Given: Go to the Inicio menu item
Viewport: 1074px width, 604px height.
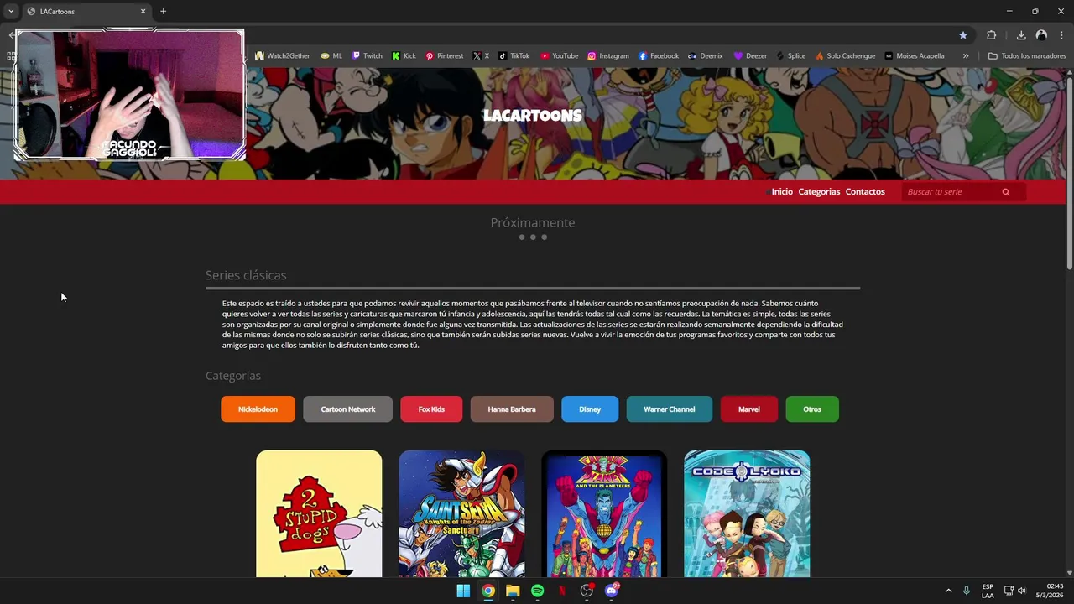Looking at the screenshot, I should click(782, 192).
